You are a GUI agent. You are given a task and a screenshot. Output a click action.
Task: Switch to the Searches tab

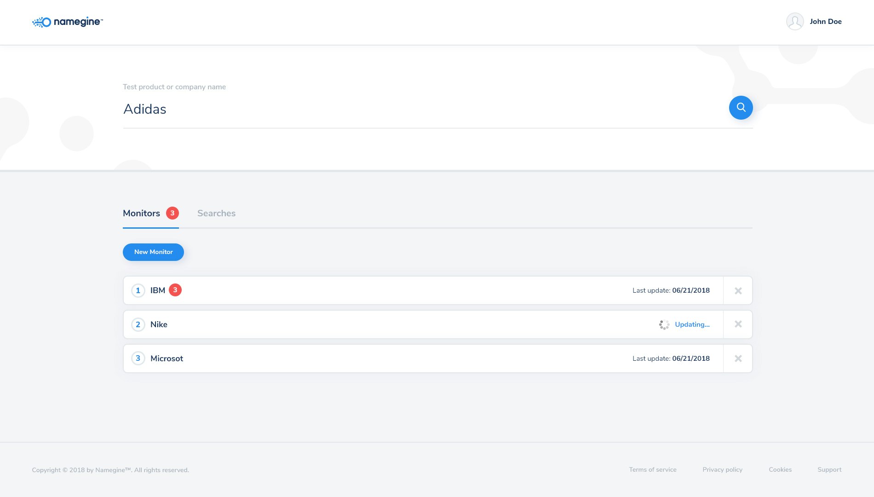(216, 213)
